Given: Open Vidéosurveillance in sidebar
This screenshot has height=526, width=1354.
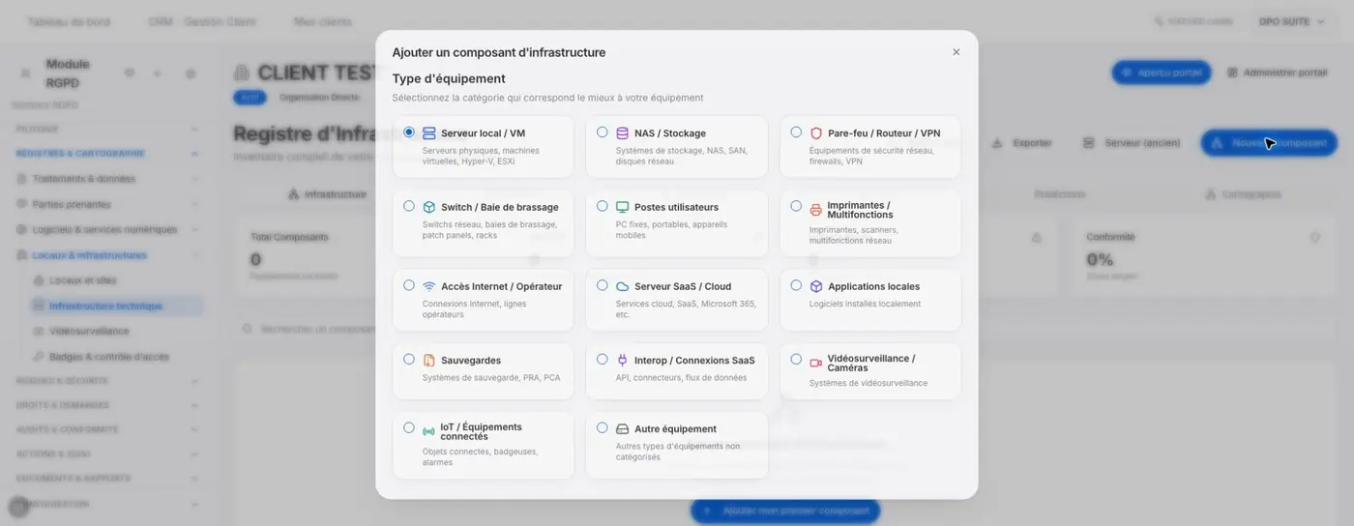Looking at the screenshot, I should (116, 331).
